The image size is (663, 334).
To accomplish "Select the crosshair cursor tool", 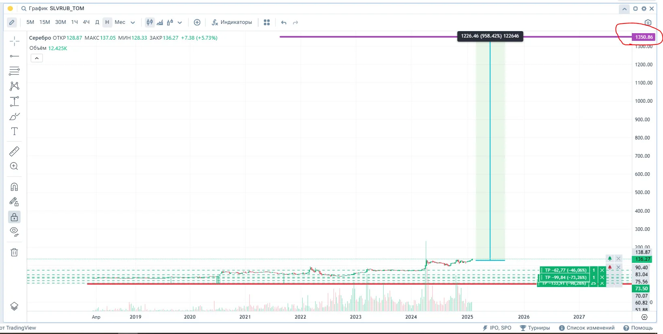I will [14, 41].
